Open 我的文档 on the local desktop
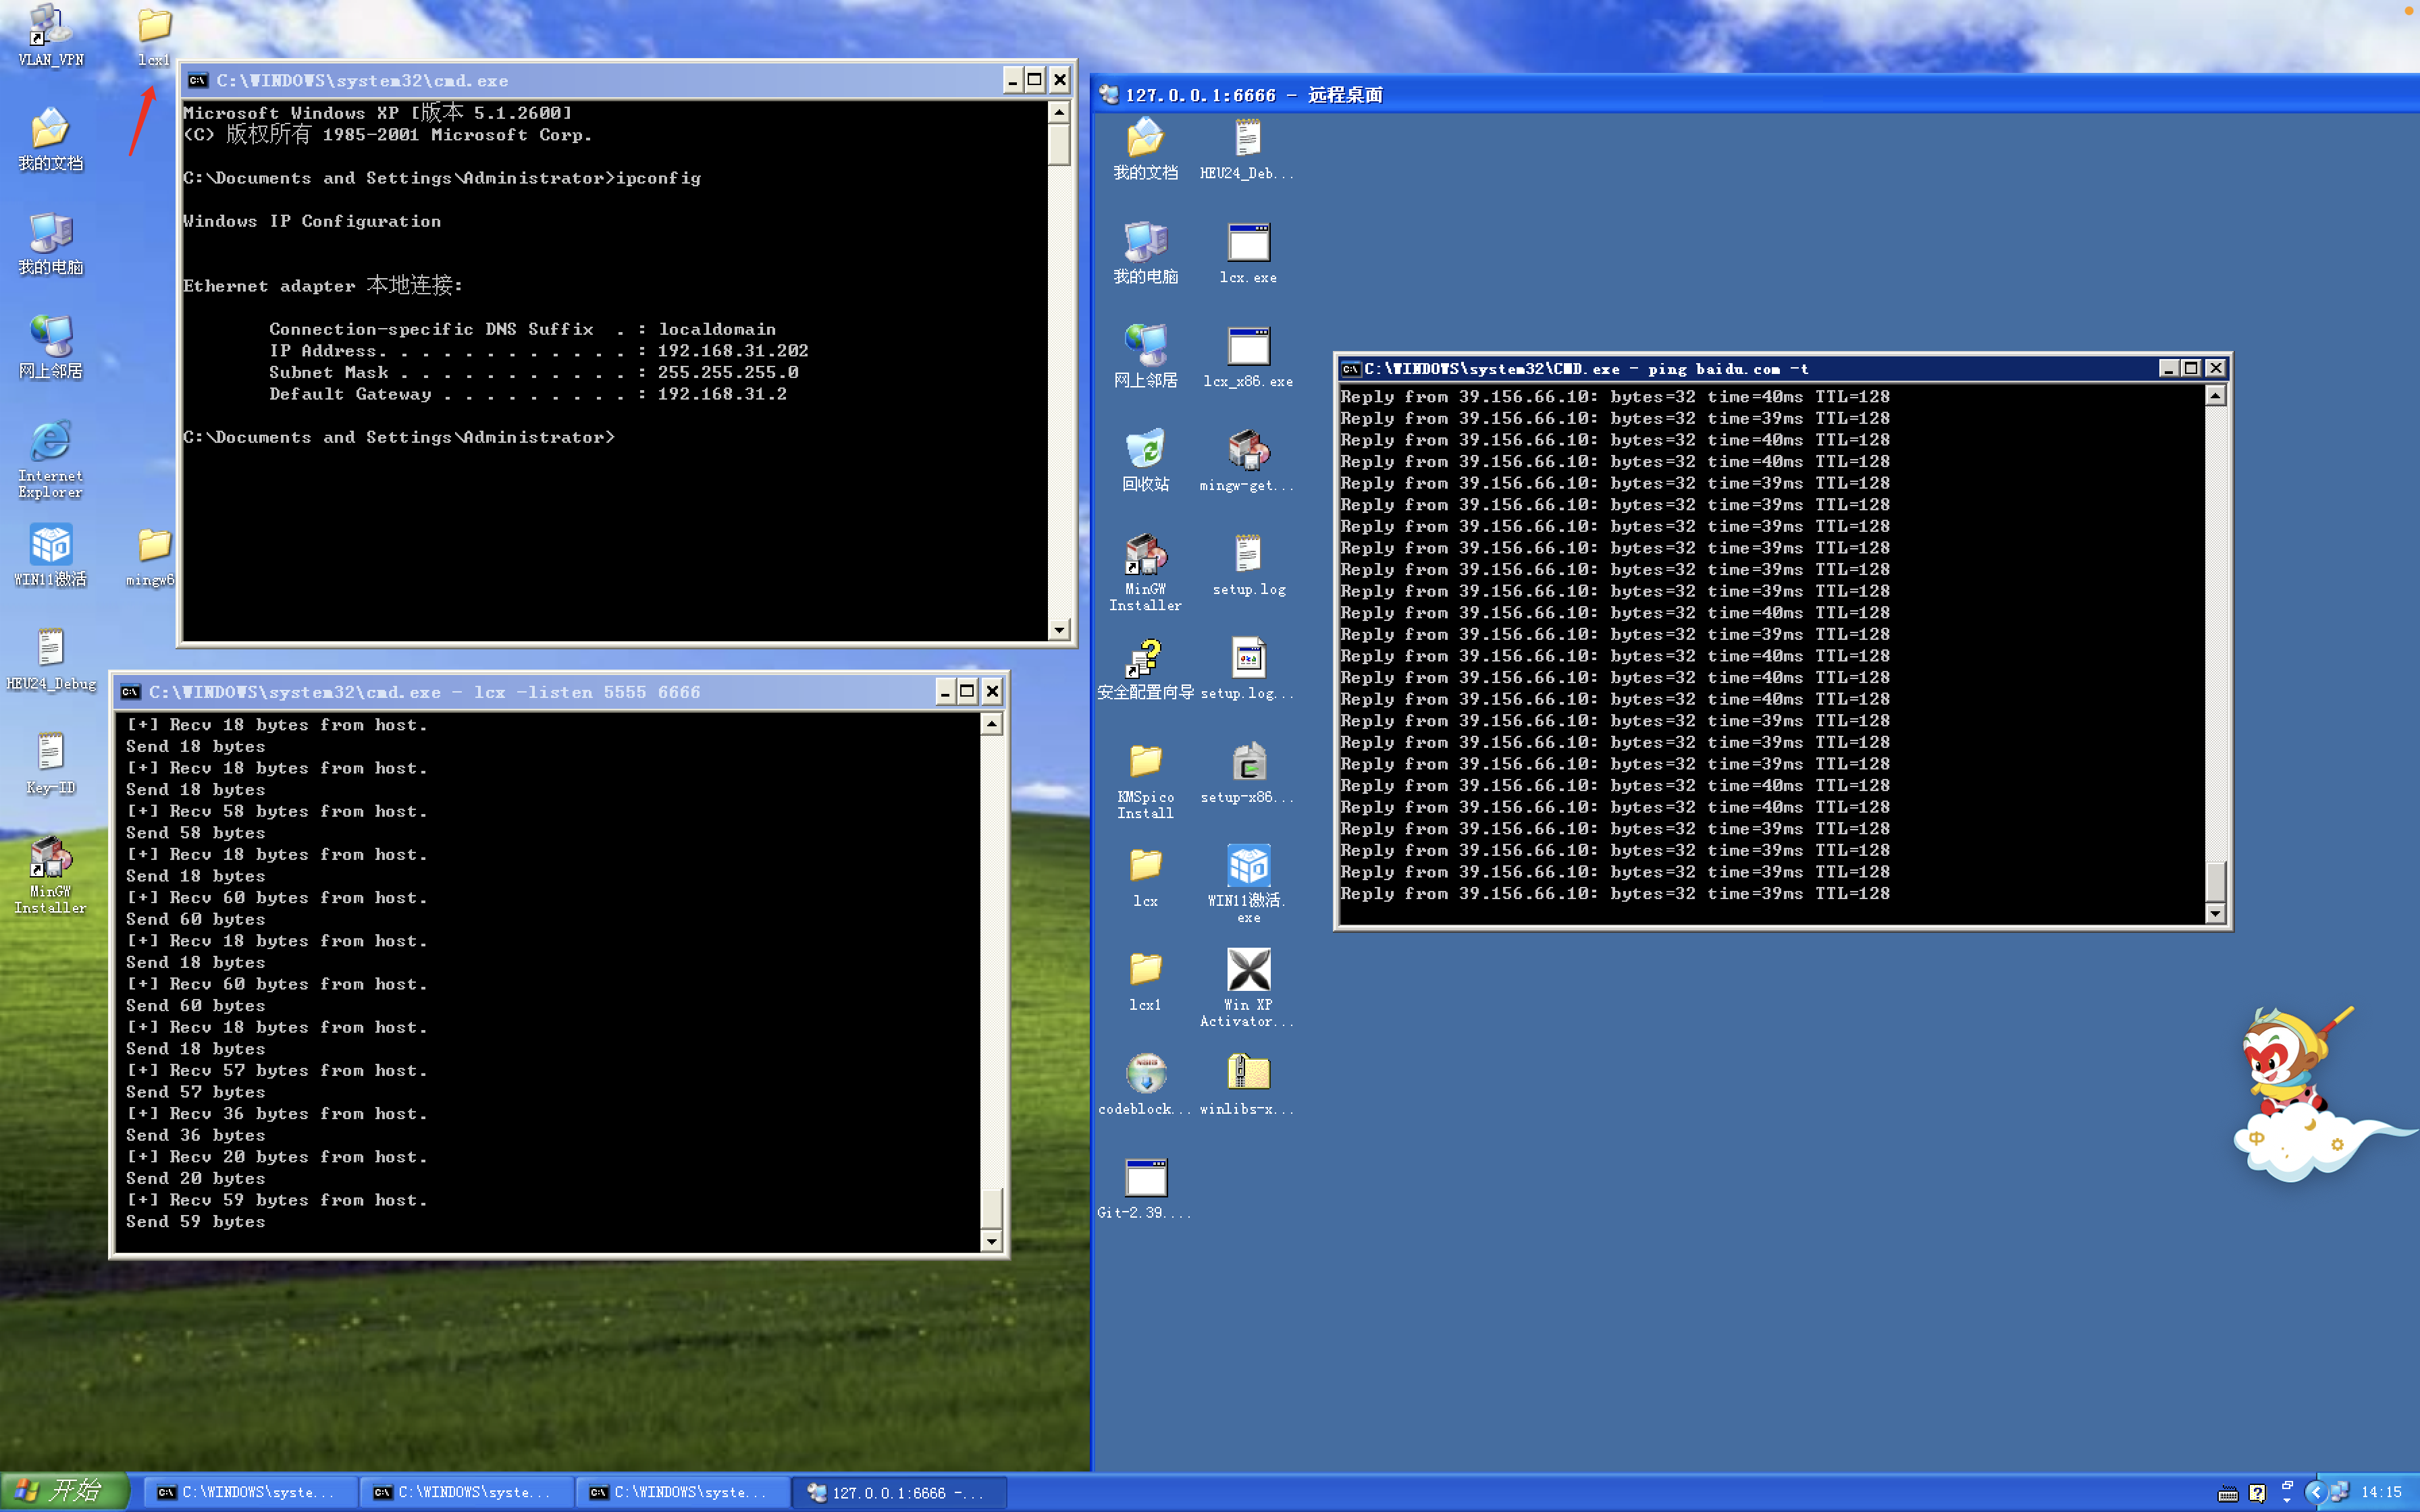The width and height of the screenshot is (2420, 1512). [x=50, y=139]
